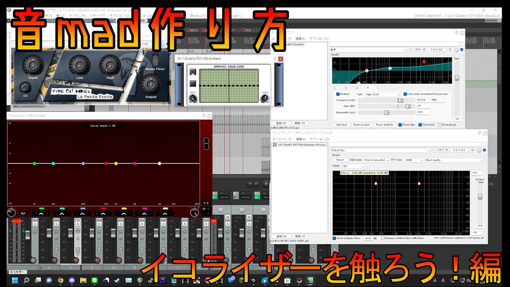Open the ReaFir preset dropdown
The image size is (510, 287).
click(381, 150)
